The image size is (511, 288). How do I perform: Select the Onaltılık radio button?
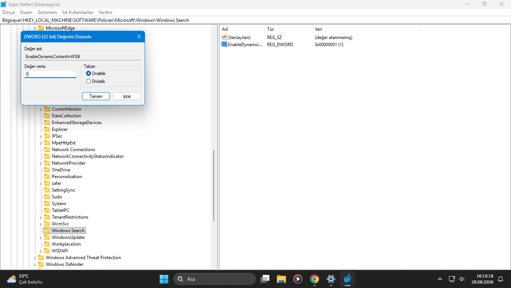[x=89, y=73]
